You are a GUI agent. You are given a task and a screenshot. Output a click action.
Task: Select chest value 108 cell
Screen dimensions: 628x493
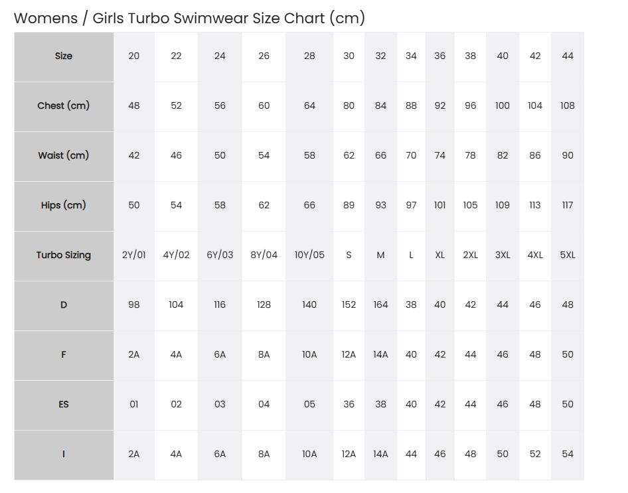coord(568,106)
